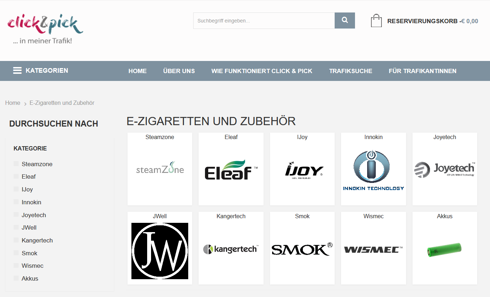The image size is (490, 297).
Task: Open the Home menu item
Action: click(137, 71)
